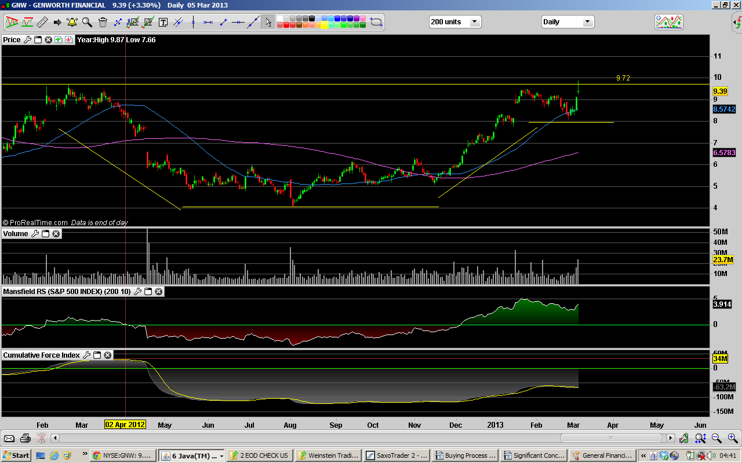
Task: Open the Java taskbar group dropdown arrow
Action: point(221,455)
